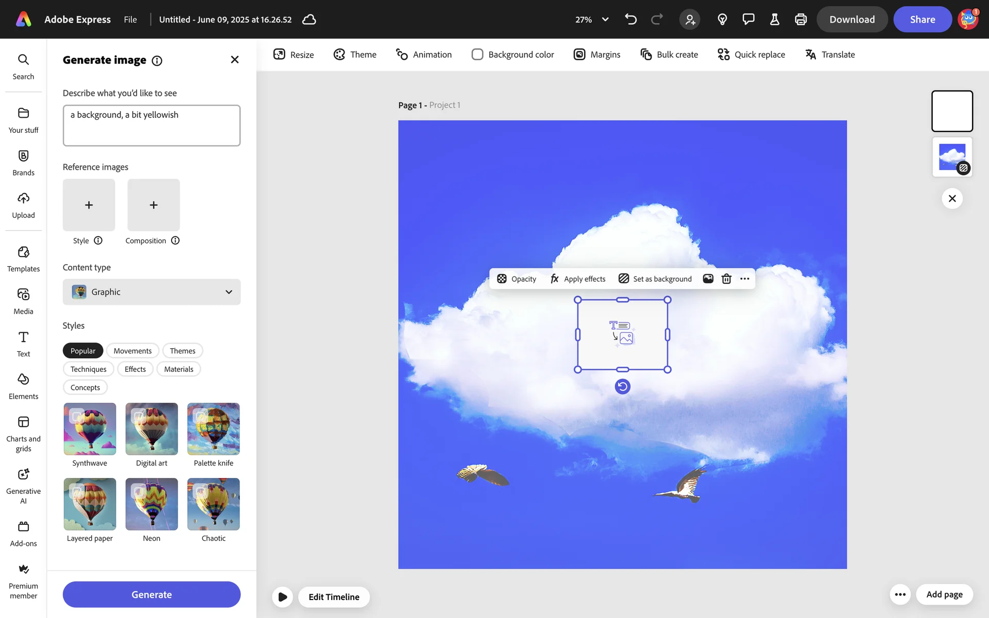
Task: Click the delete trash icon in floating toolbar
Action: tap(726, 279)
